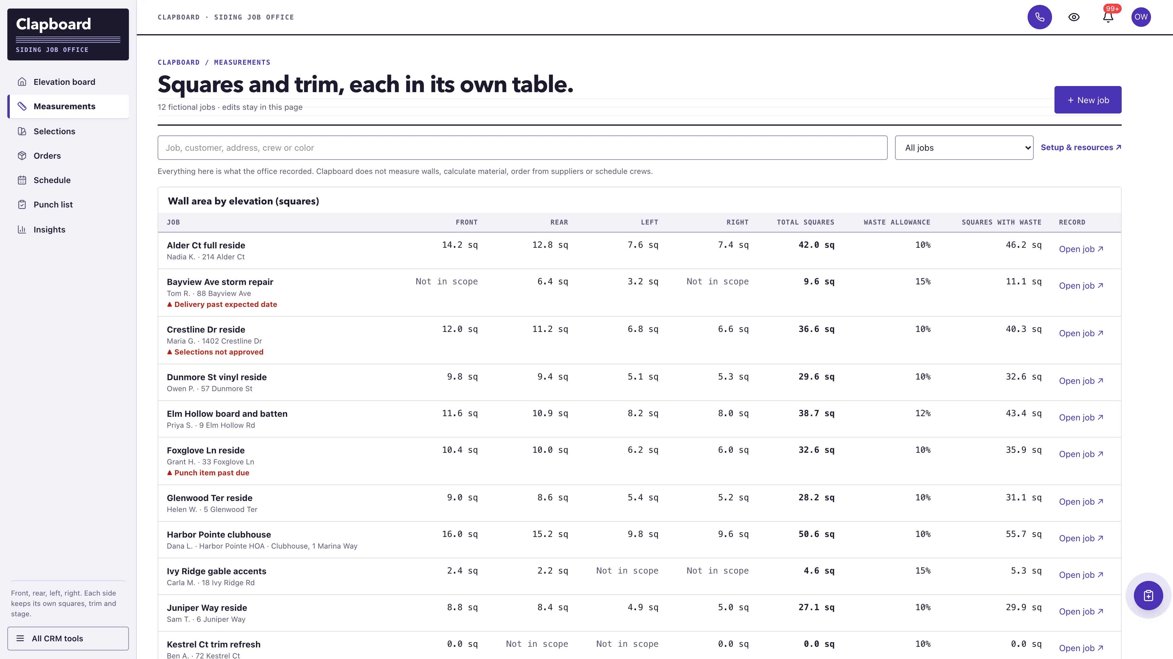Open job for Alder Ct full reside

coord(1081,249)
